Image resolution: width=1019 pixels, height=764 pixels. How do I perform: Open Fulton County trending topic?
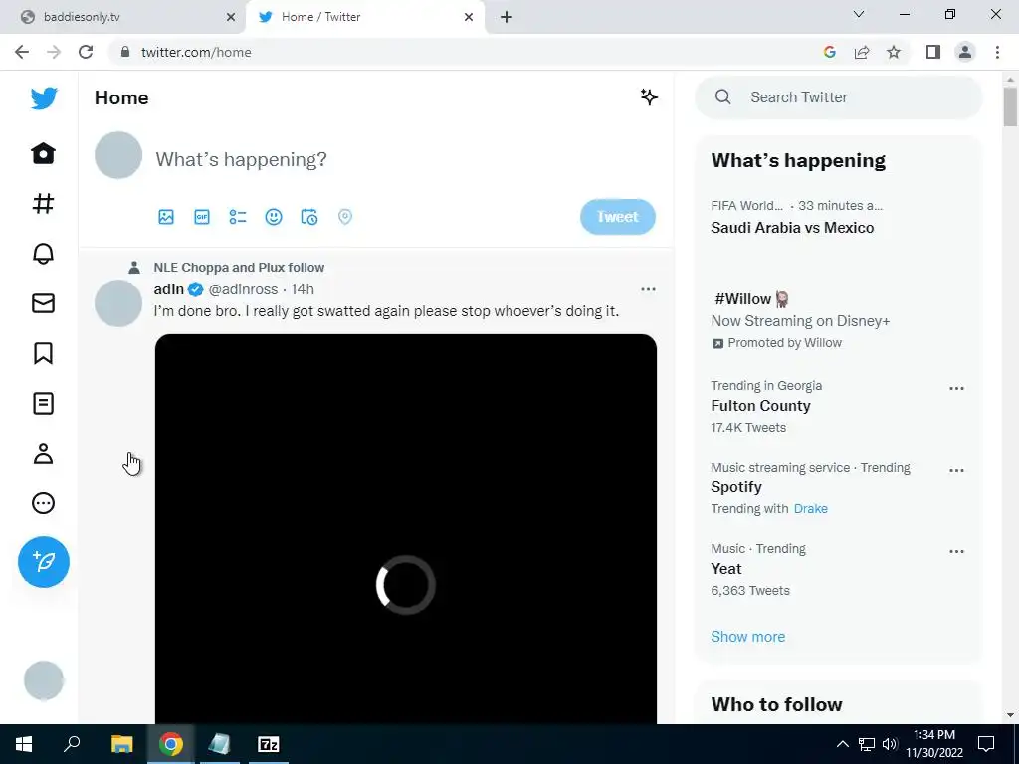tap(760, 406)
